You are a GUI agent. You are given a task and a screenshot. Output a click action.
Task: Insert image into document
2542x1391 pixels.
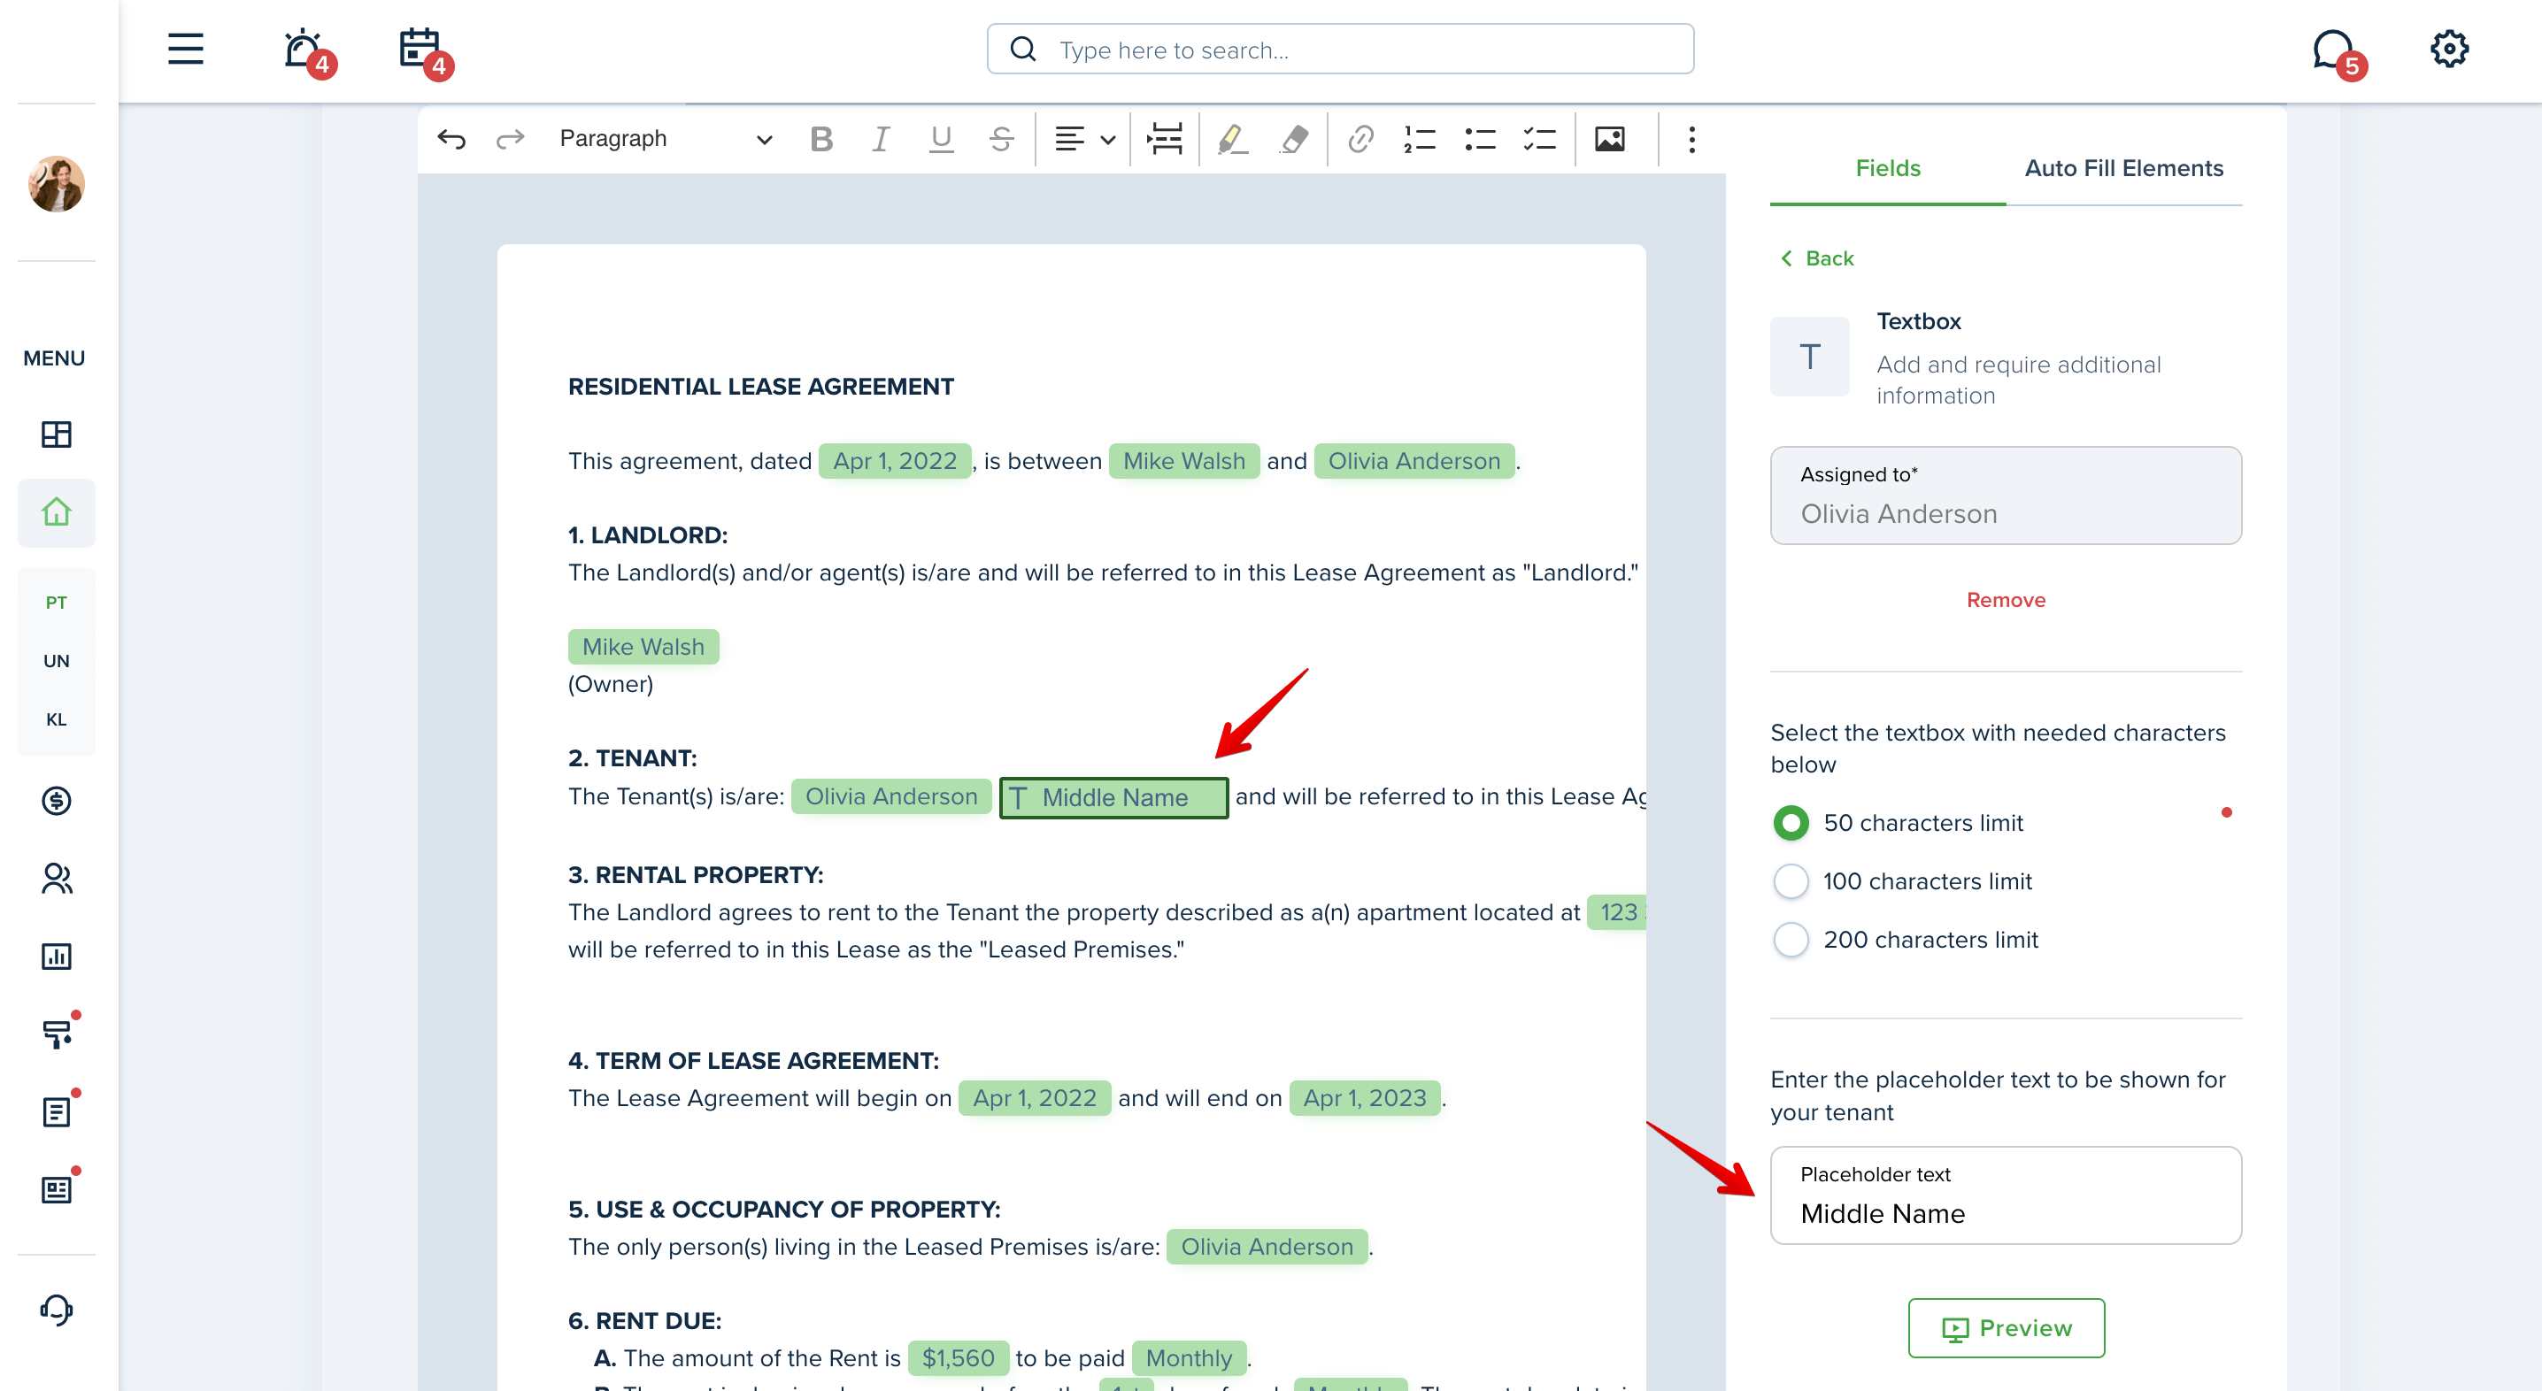pyautogui.click(x=1608, y=139)
